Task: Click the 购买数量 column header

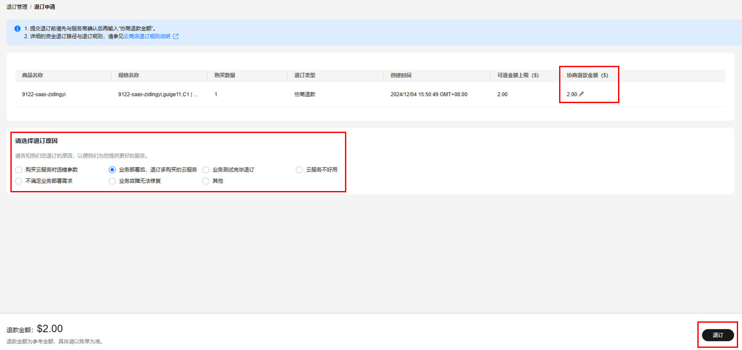Action: 225,75
